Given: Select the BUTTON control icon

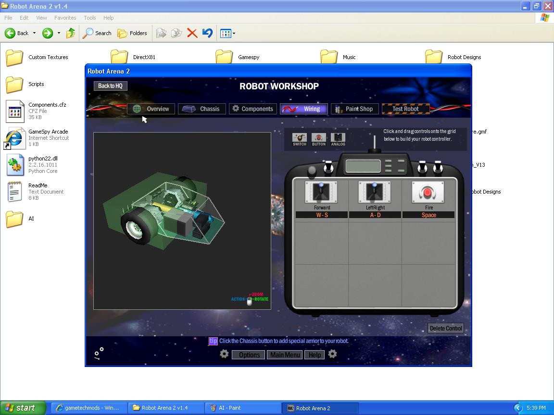Looking at the screenshot, I should tap(319, 139).
